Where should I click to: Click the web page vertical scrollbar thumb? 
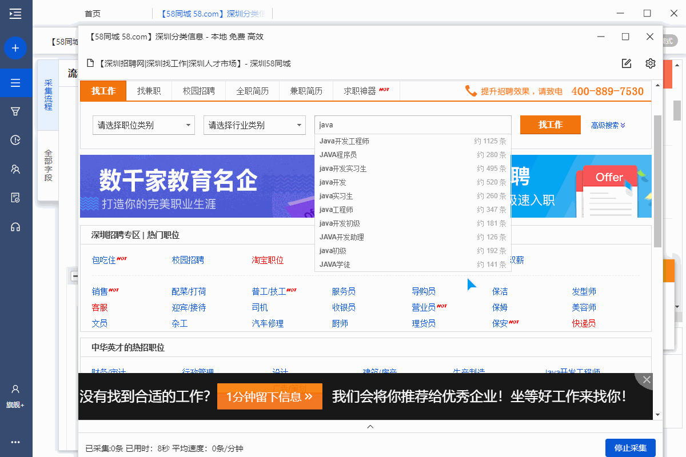tap(657, 181)
